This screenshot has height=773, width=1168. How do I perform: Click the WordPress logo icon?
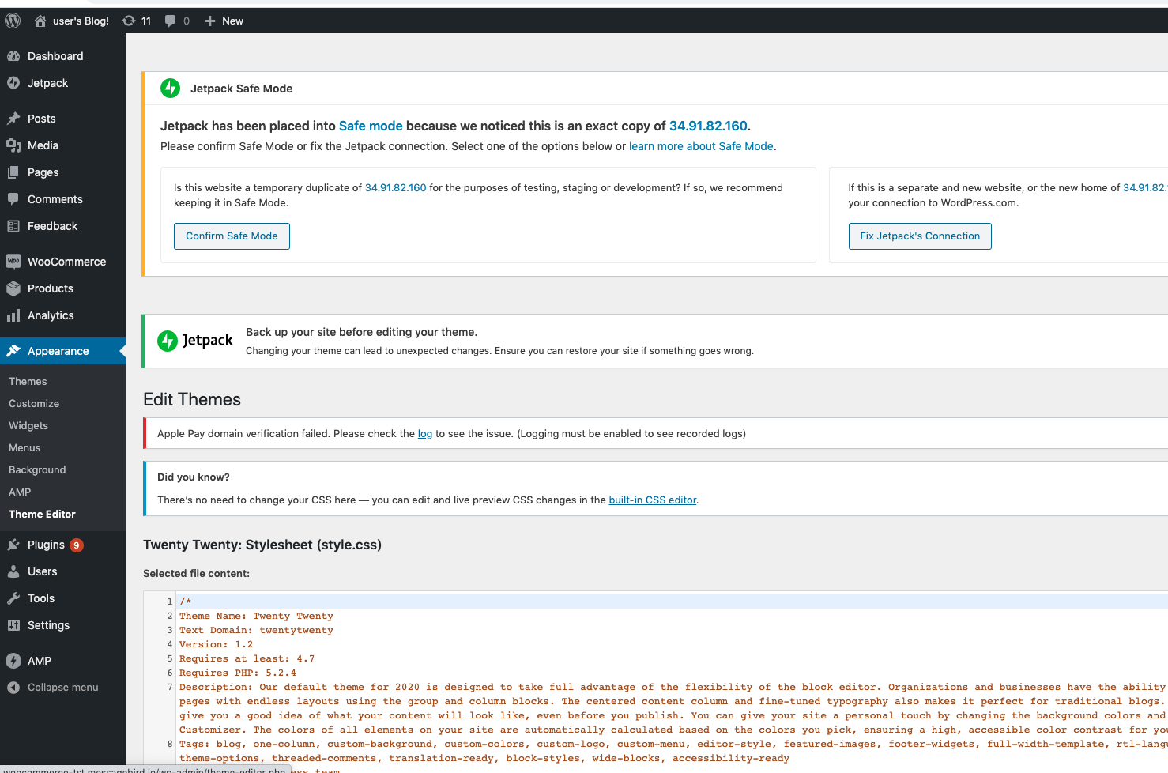pyautogui.click(x=13, y=21)
